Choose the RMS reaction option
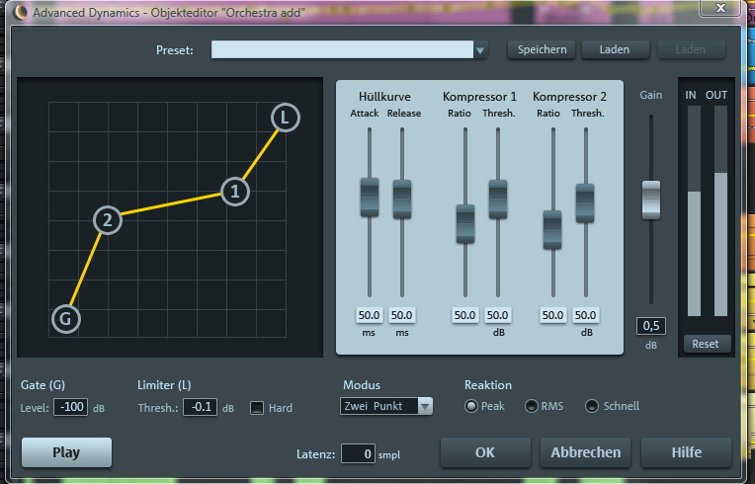The width and height of the screenshot is (755, 484). pos(532,406)
